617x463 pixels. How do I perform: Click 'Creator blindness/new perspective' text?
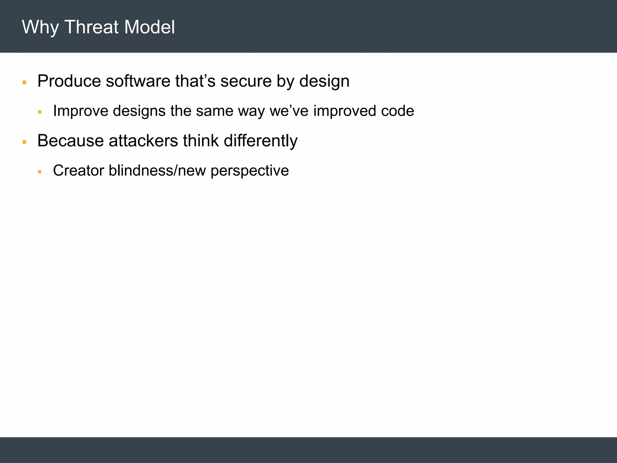(x=171, y=170)
